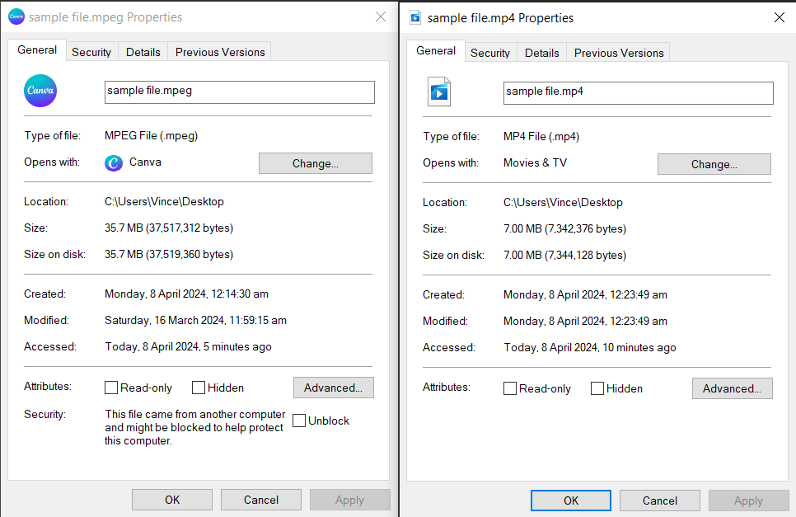796x517 pixels.
Task: Click the small Canva icon next to Opens with
Action: tap(112, 162)
